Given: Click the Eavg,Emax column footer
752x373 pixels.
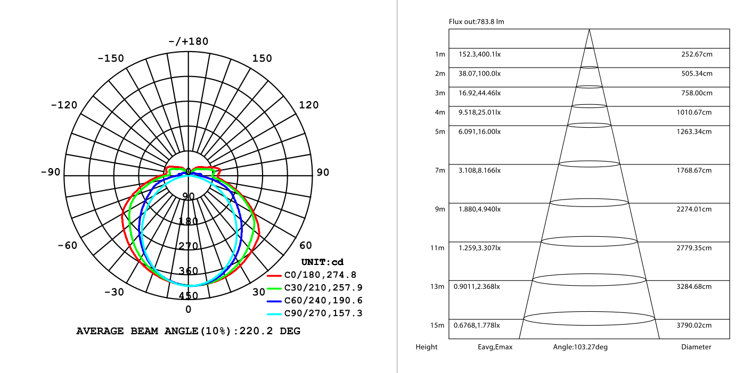Looking at the screenshot, I should [495, 347].
